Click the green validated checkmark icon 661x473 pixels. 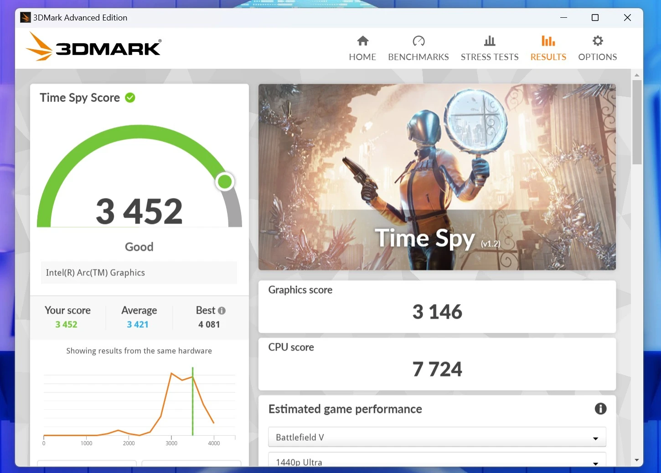(x=130, y=98)
